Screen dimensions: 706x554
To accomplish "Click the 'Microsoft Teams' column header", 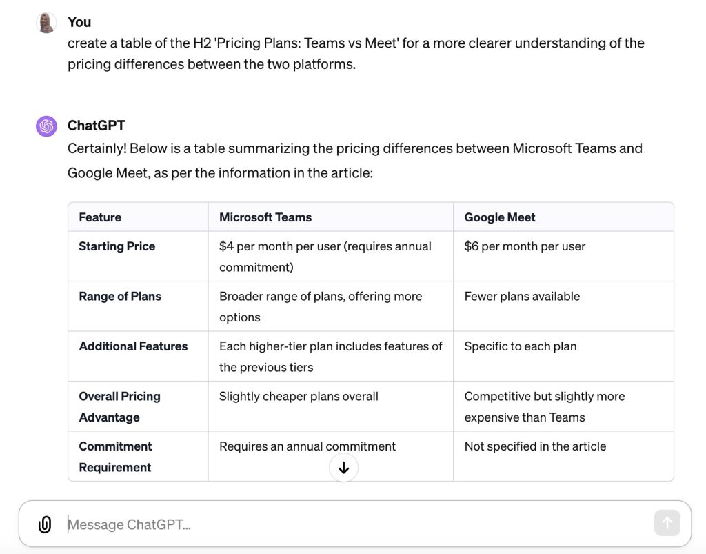I will click(x=265, y=217).
